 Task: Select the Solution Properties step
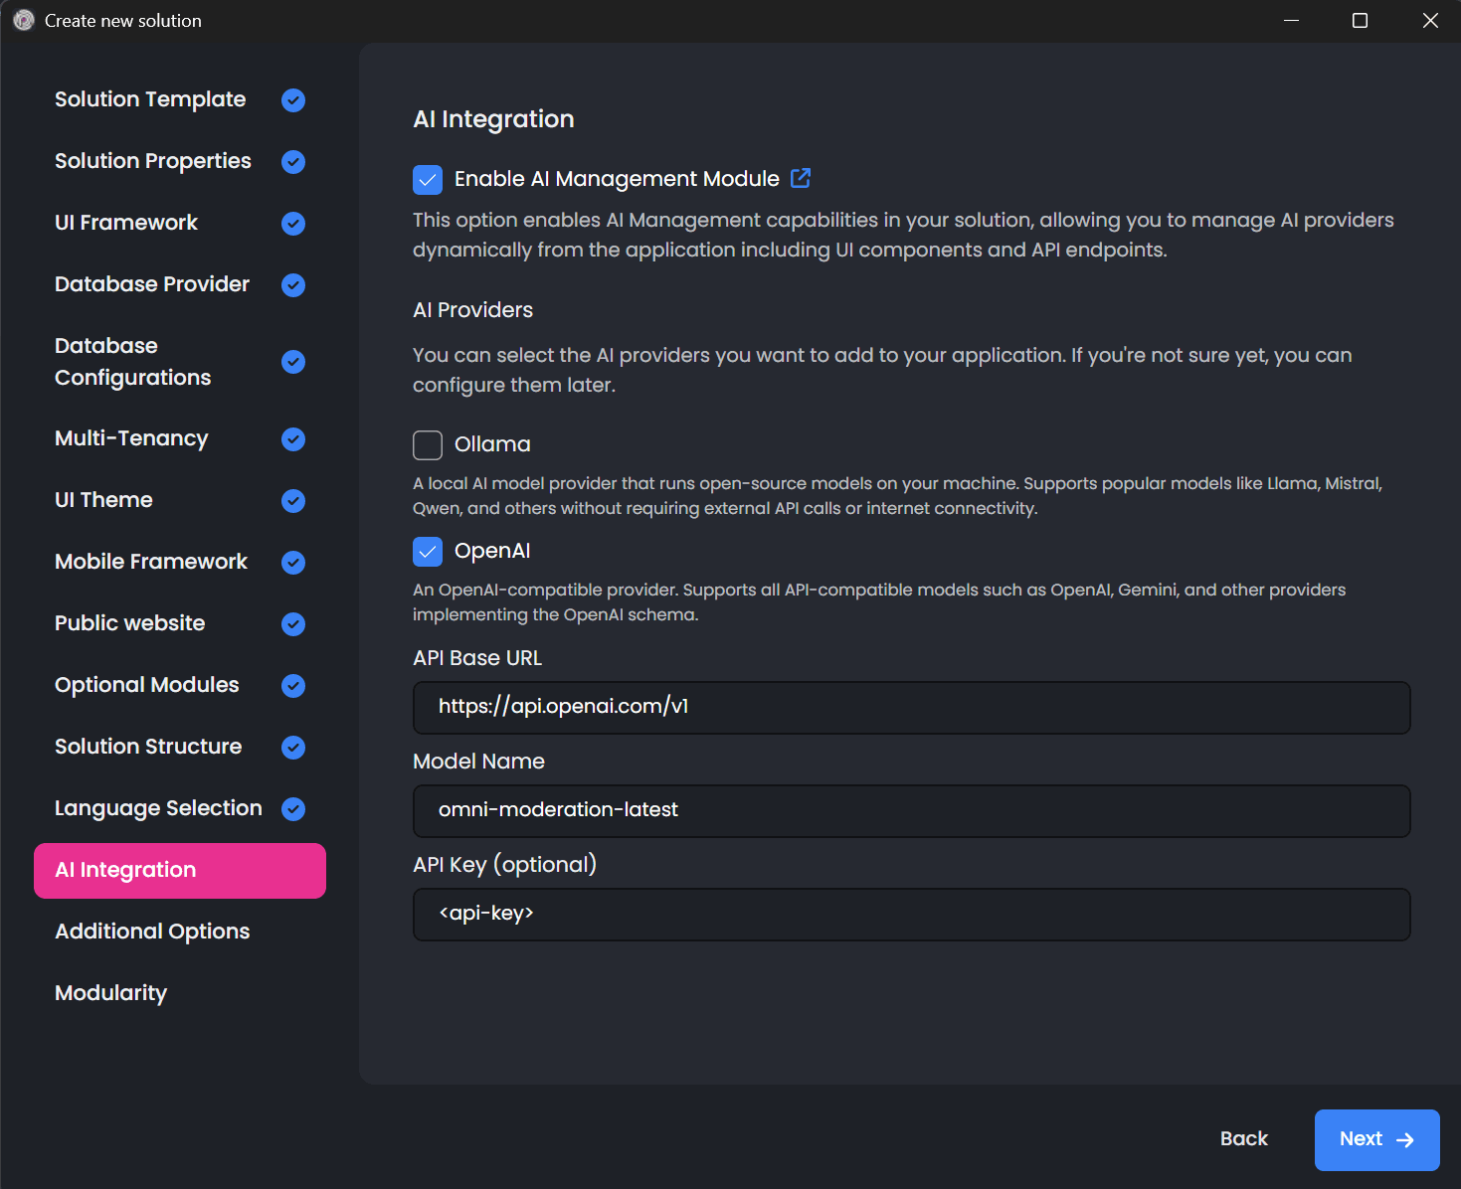152,161
